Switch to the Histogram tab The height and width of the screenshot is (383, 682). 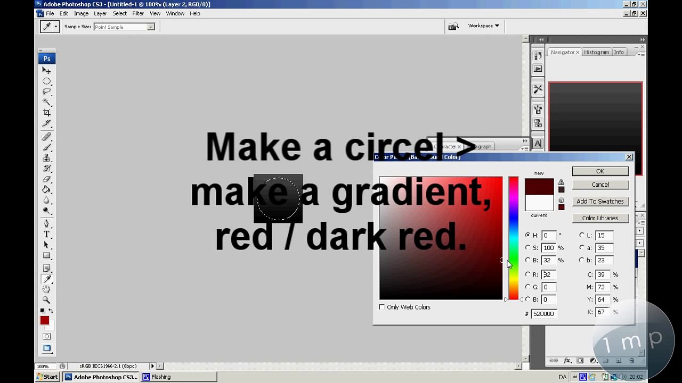click(596, 52)
